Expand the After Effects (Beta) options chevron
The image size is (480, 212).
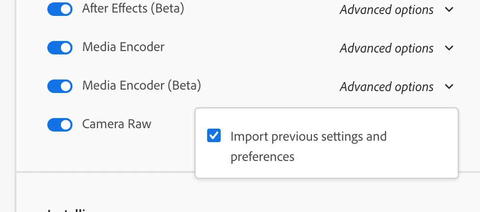click(x=449, y=10)
